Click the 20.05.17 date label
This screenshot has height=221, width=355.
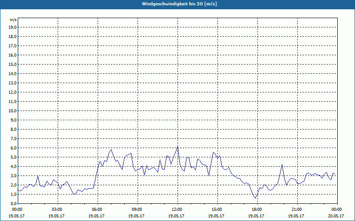point(336,216)
